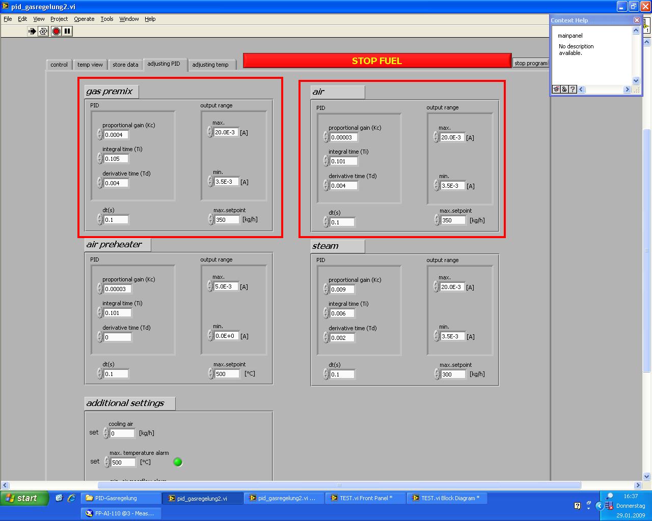652x521 pixels.
Task: Switch to the control tab
Action: [x=59, y=65]
